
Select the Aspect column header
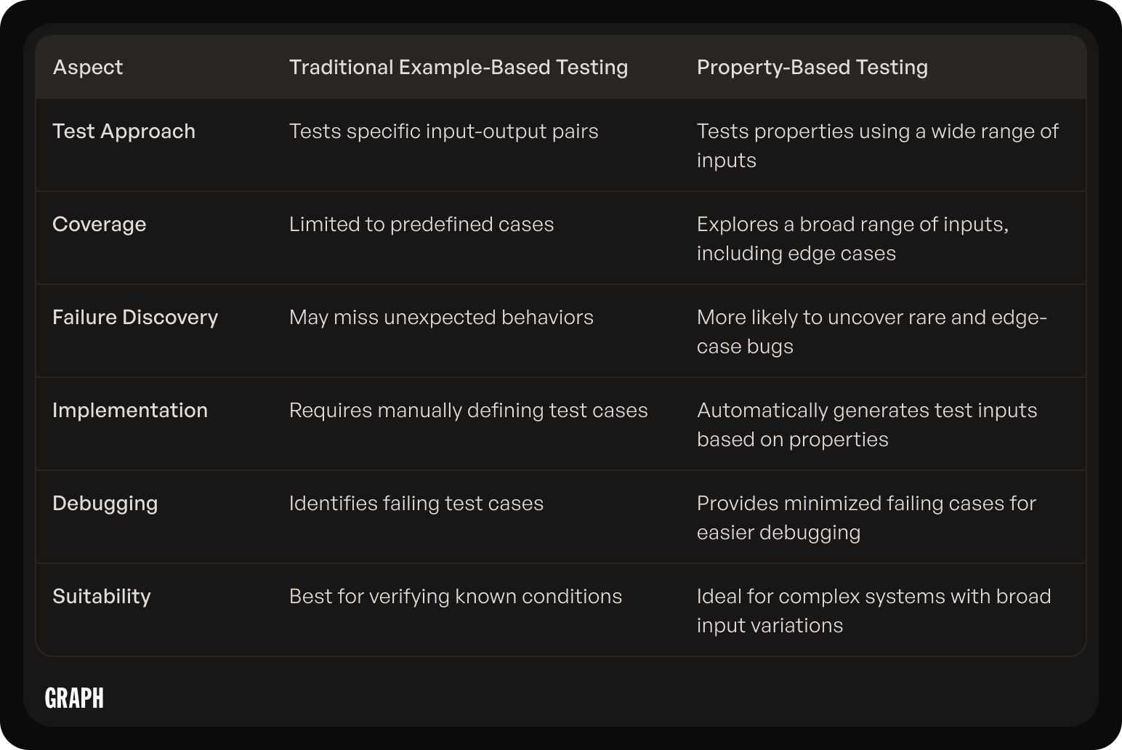(x=88, y=67)
